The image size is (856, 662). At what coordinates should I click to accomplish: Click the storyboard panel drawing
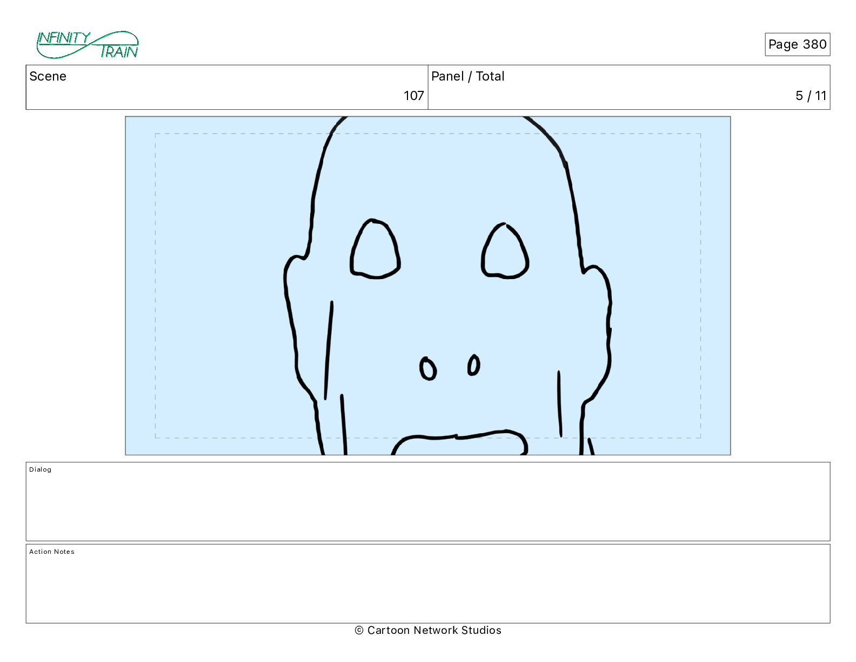[428, 286]
